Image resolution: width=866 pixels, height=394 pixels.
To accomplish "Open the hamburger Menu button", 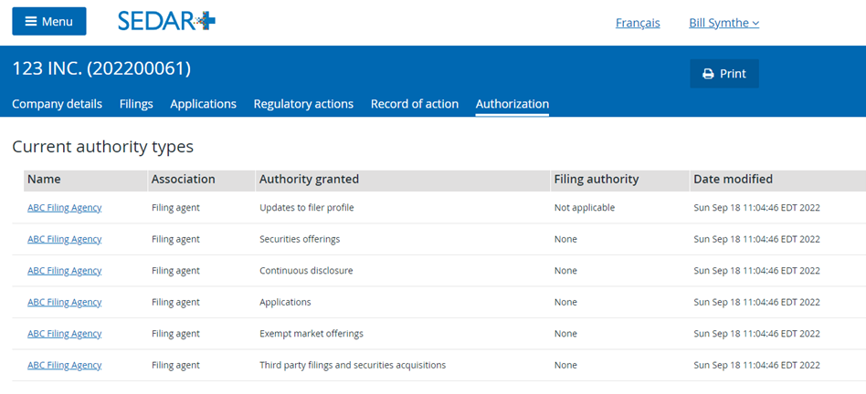I will [x=49, y=22].
